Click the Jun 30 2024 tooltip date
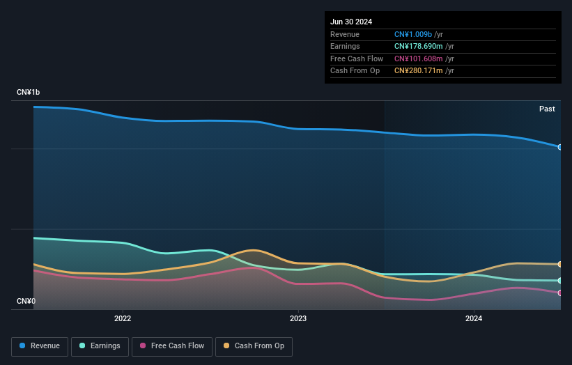The image size is (572, 365). (351, 22)
